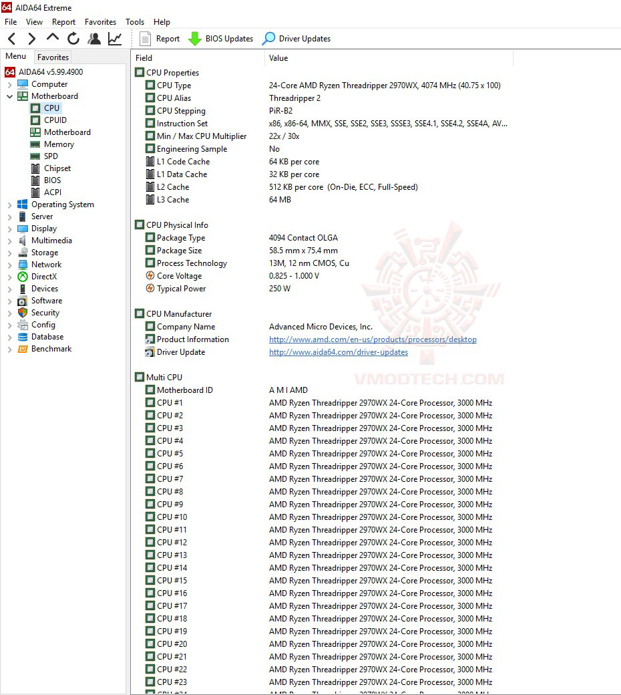621x695 pixels.
Task: Expand the Multimedia tree node
Action: coord(10,241)
